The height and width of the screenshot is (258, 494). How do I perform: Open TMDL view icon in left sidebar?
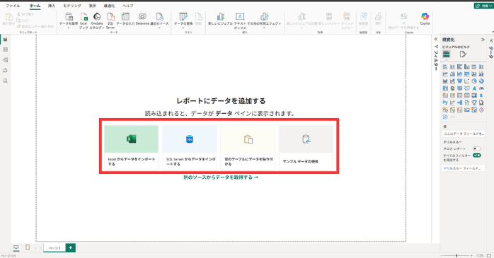tap(6, 81)
